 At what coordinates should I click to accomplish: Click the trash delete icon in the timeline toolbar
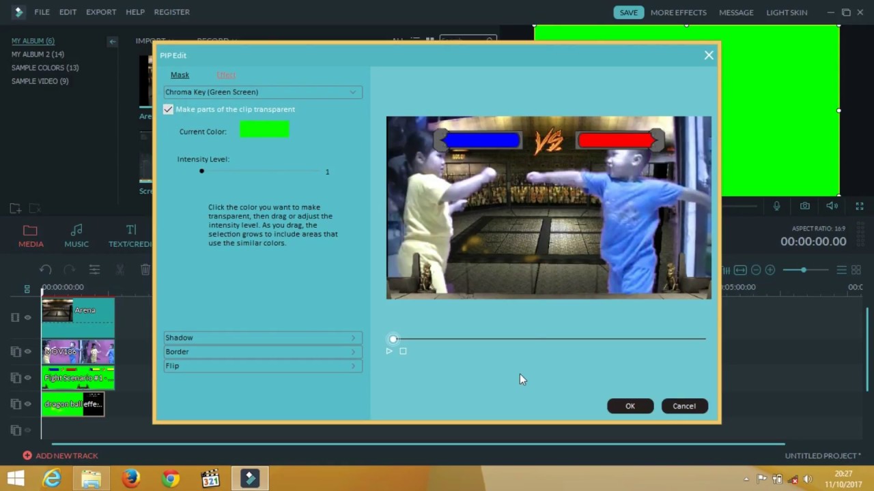[x=145, y=270]
